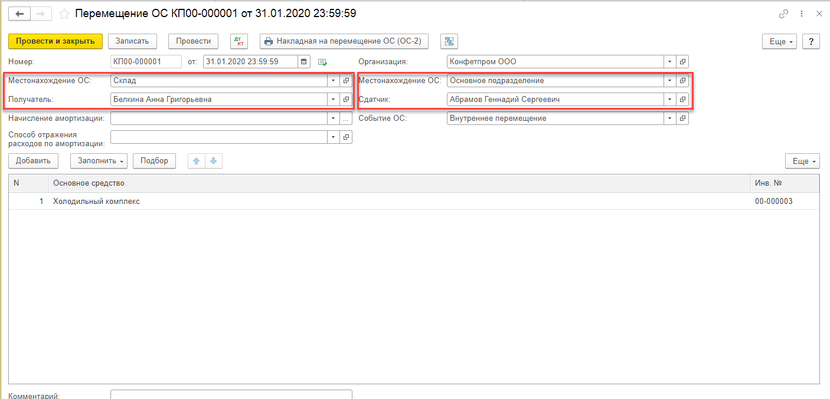
Task: Open document structure of subordination icon
Action: 449,41
